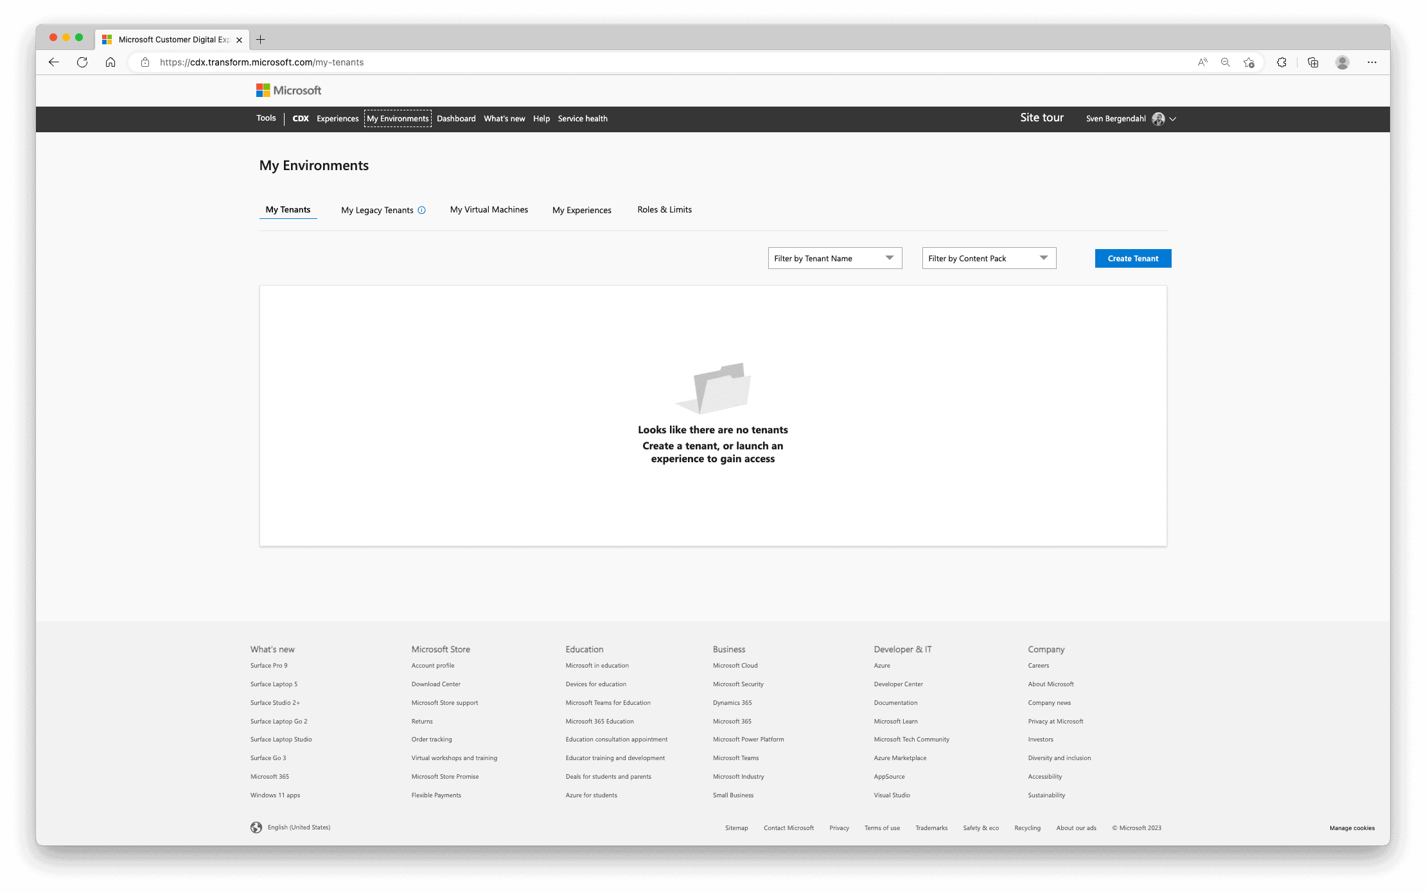Open browser settings three-dot menu
This screenshot has width=1426, height=893.
point(1371,62)
